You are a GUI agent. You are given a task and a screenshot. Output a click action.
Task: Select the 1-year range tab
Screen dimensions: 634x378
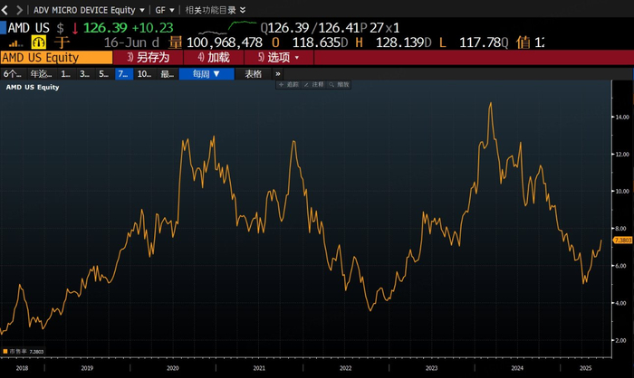[66, 74]
